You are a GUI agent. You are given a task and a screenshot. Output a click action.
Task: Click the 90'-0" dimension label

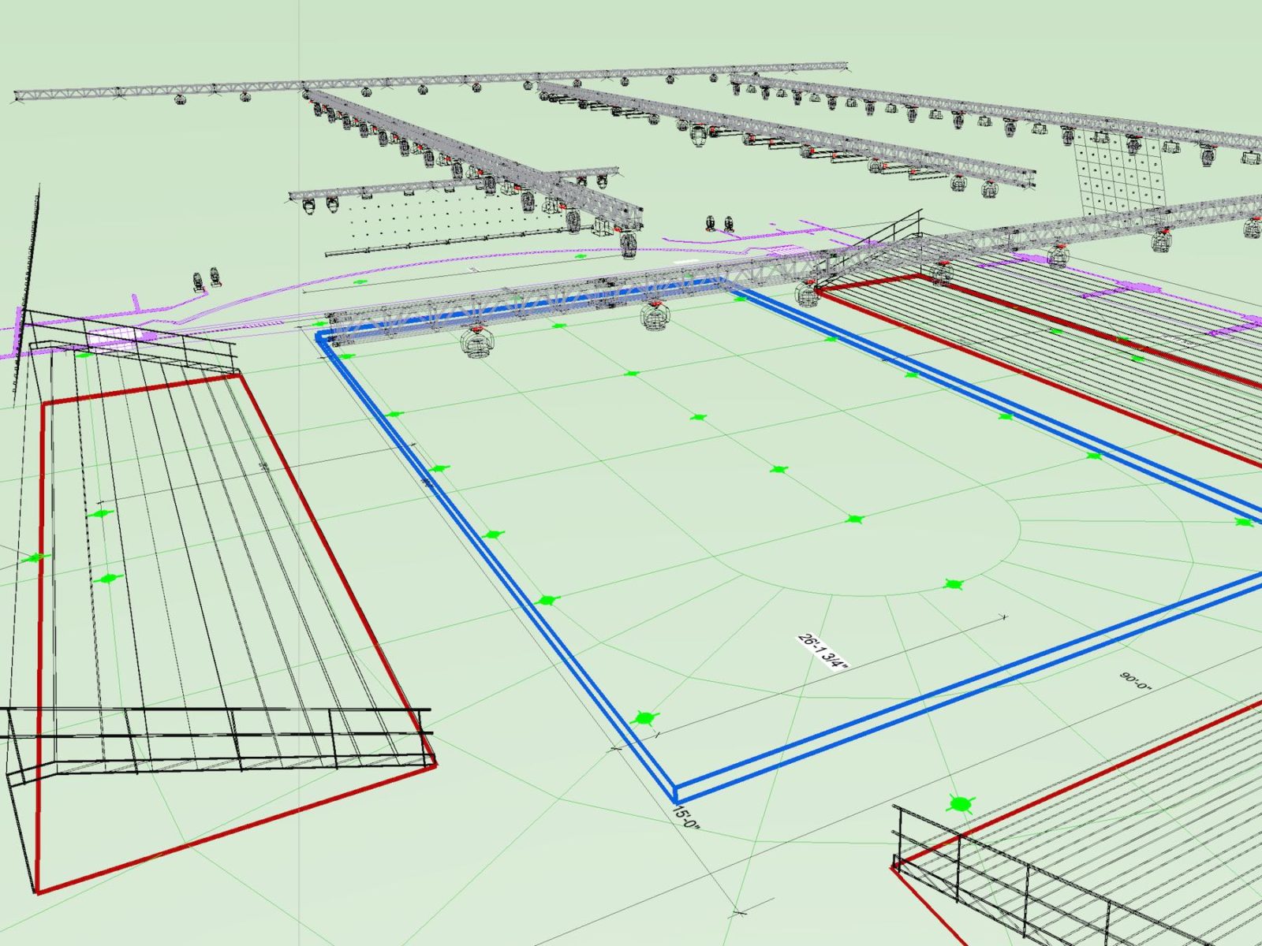1136,682
